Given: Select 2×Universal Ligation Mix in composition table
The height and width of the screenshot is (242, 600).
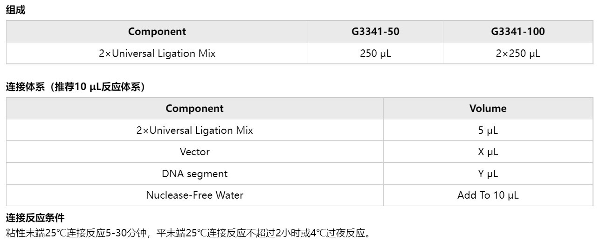Looking at the screenshot, I should click(157, 53).
